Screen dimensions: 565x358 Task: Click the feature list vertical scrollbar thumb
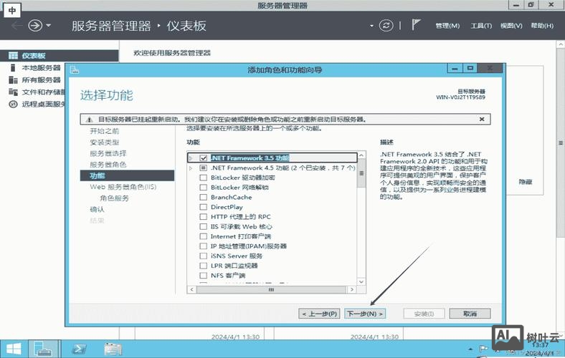point(361,173)
